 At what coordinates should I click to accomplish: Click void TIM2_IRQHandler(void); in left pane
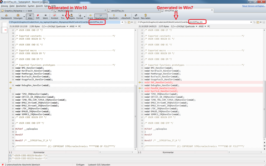[32, 94]
